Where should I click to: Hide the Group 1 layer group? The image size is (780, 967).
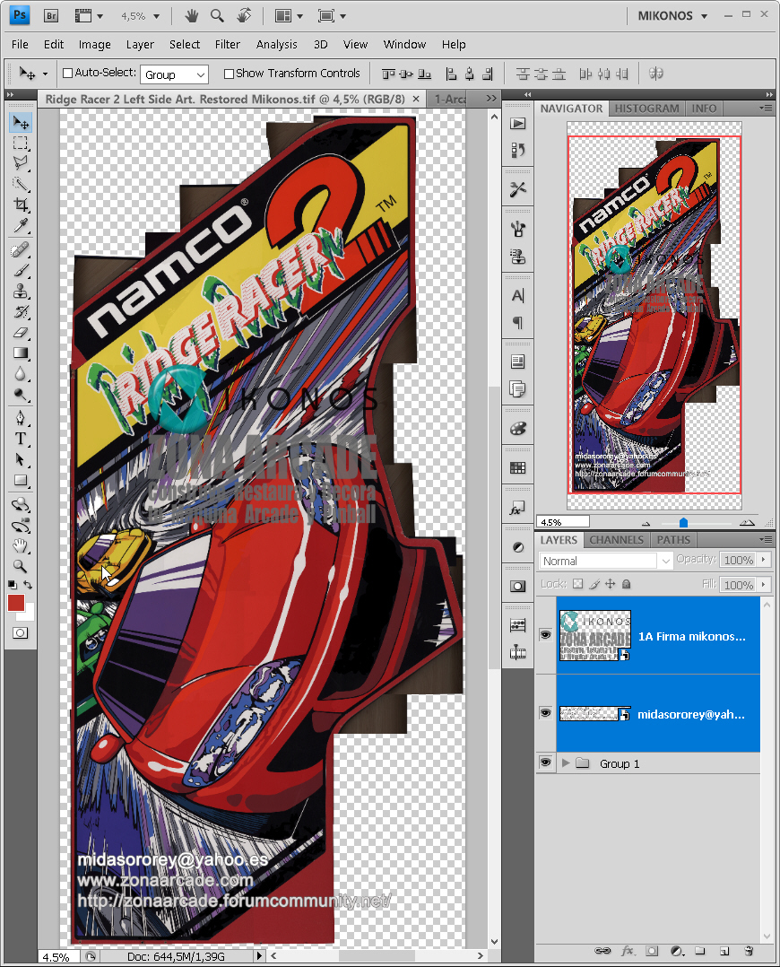pyautogui.click(x=546, y=762)
